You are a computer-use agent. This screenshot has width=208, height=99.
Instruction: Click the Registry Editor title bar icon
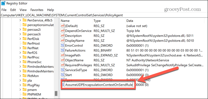tap(3, 3)
